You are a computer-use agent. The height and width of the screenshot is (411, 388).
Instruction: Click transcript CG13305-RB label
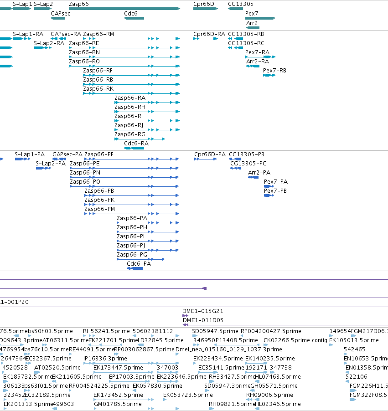point(246,34)
